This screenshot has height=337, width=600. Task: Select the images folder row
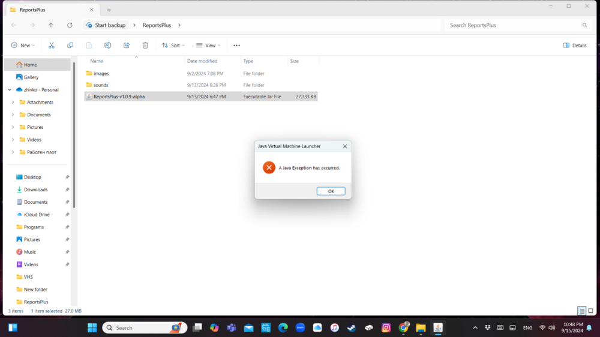[x=201, y=73]
